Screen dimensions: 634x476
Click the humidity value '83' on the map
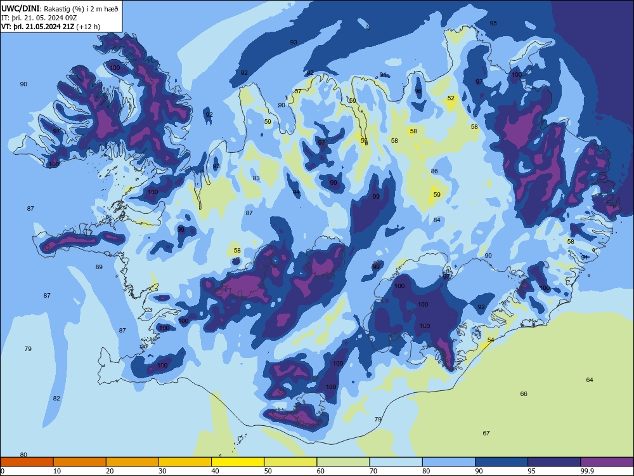(256, 178)
